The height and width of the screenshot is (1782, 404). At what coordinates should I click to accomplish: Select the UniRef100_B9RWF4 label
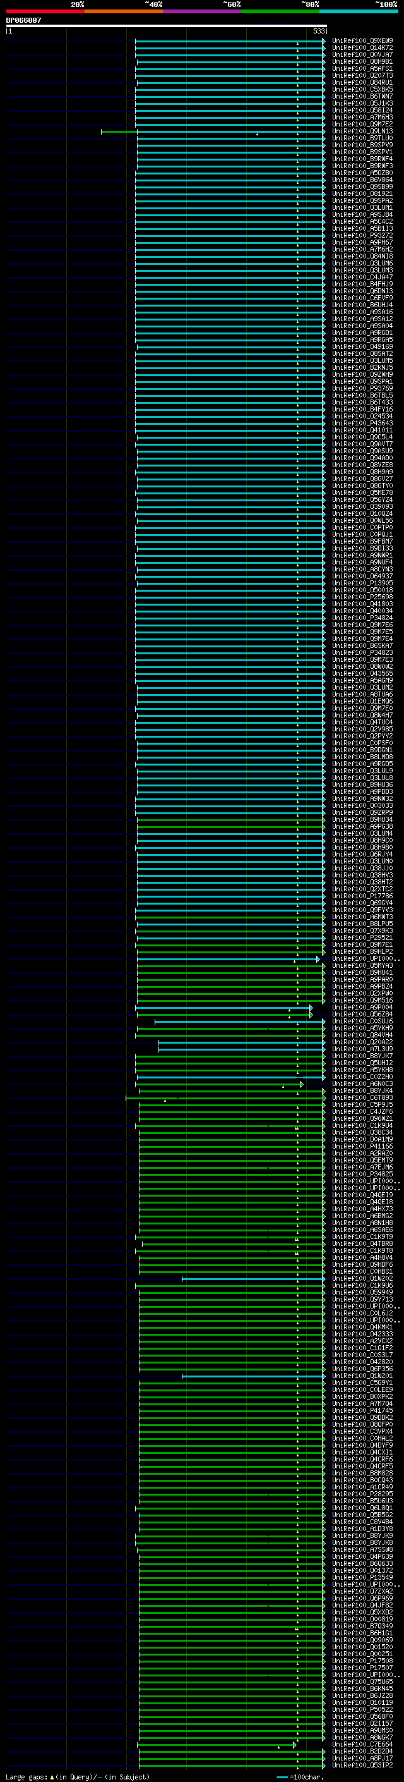pos(362,159)
